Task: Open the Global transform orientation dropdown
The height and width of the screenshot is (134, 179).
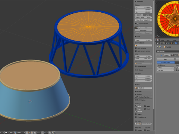Action: tap(21, 133)
